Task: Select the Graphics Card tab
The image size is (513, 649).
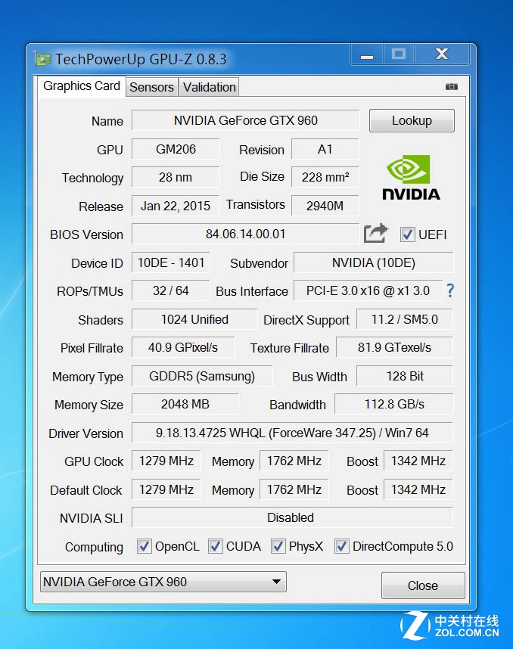Action: coord(82,86)
